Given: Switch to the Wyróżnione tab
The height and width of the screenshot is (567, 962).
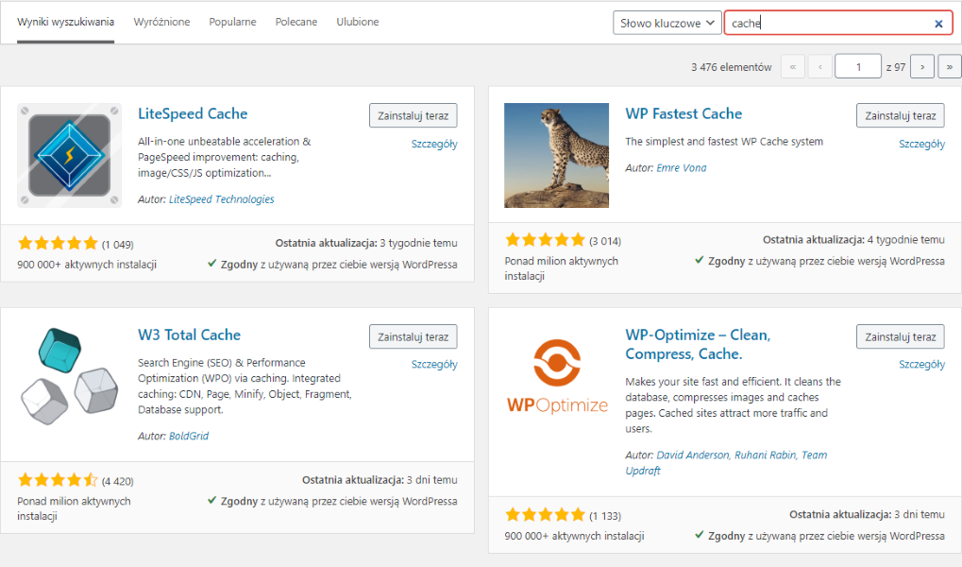Looking at the screenshot, I should tap(161, 22).
